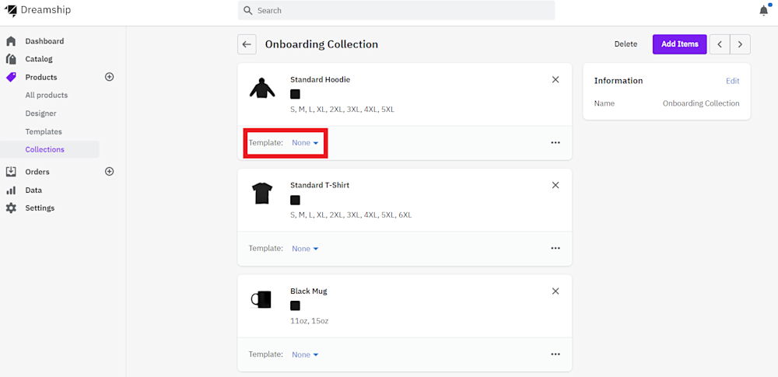Remove Standard Hoodie with its X icon

point(555,79)
